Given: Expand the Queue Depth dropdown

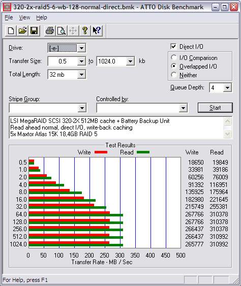Looking at the screenshot, I should pos(227,88).
